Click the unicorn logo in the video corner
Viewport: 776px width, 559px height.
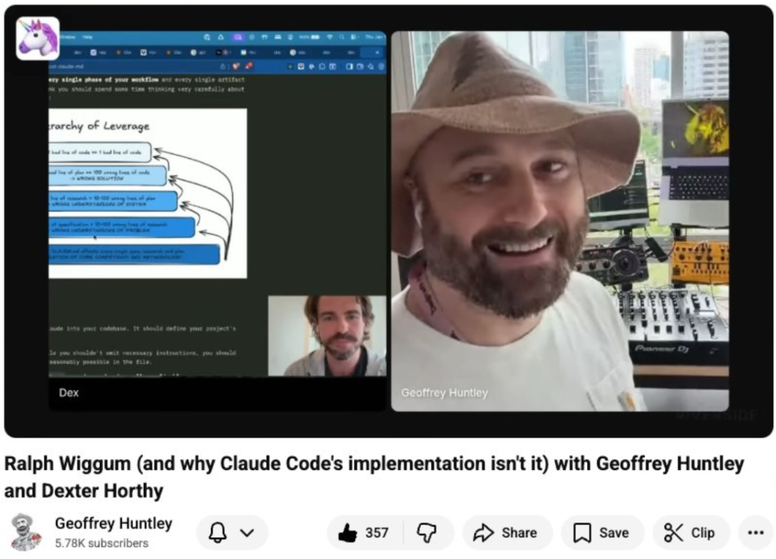[x=37, y=38]
